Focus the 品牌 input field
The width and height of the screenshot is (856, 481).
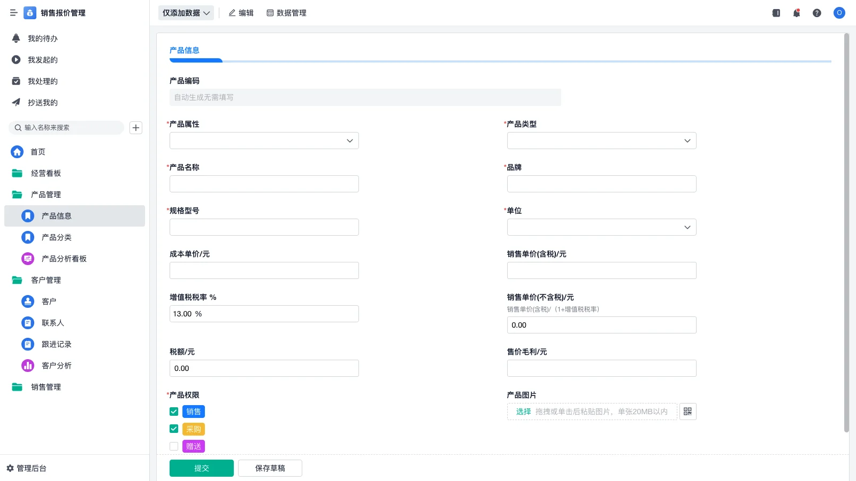click(x=602, y=184)
